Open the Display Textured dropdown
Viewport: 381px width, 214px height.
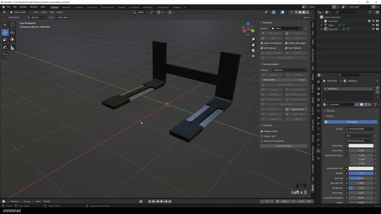(x=290, y=70)
